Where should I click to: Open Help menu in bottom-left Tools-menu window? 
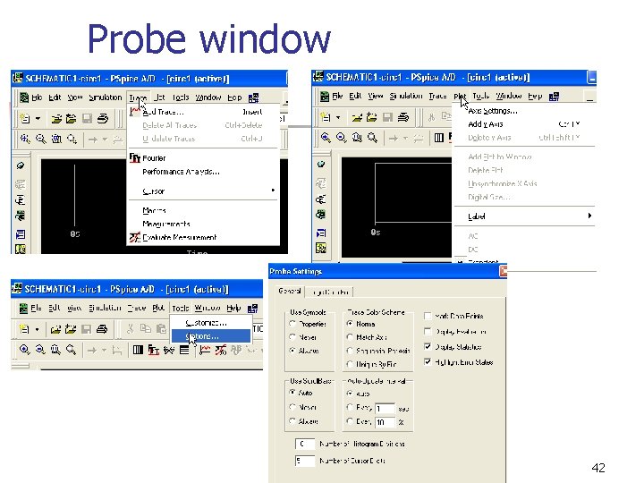(x=233, y=308)
